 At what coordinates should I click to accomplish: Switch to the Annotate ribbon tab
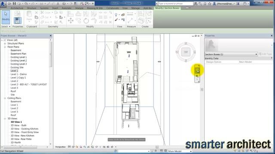tap(67, 8)
